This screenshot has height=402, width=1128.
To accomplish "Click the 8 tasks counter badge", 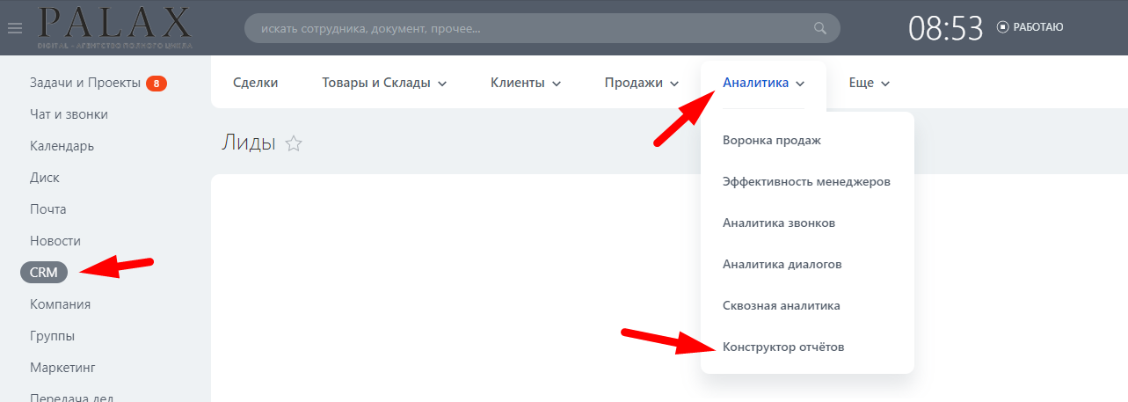I will click(156, 84).
